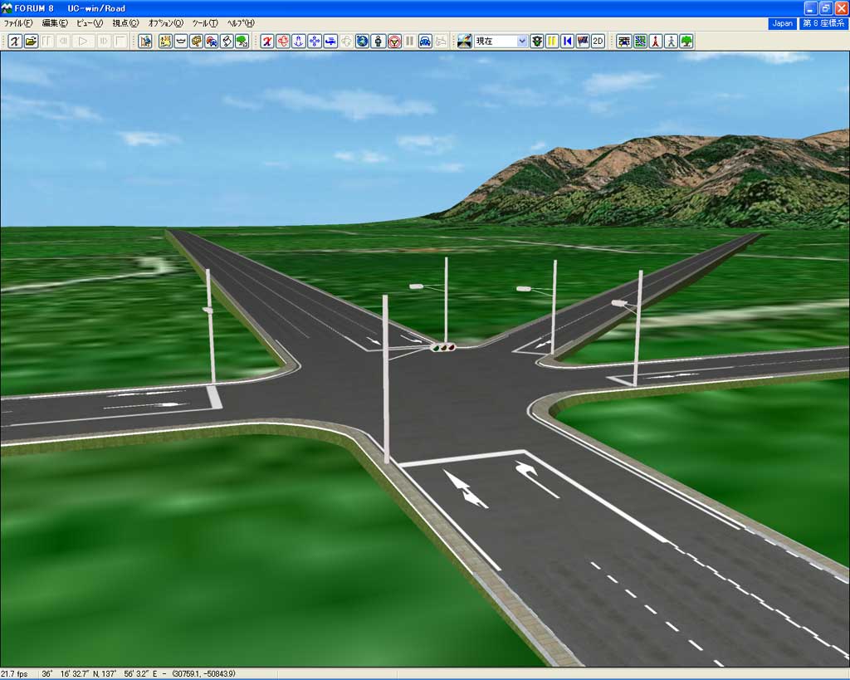This screenshot has width=850, height=680.
Task: Click the scroll paper icon
Action: coord(227,42)
